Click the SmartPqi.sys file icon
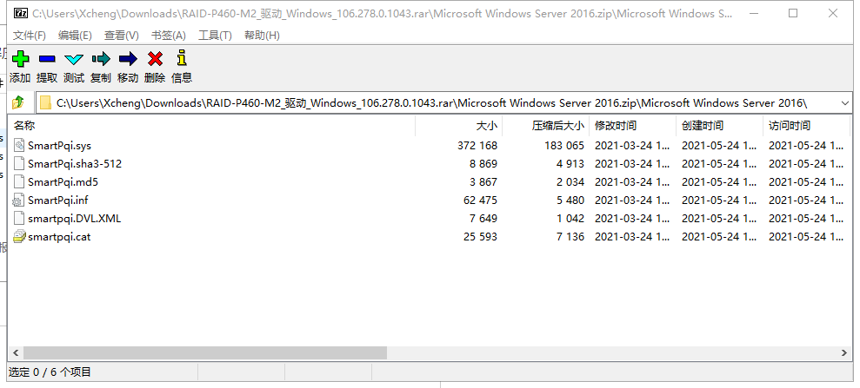Screen dimensions: 860x388 point(19,145)
